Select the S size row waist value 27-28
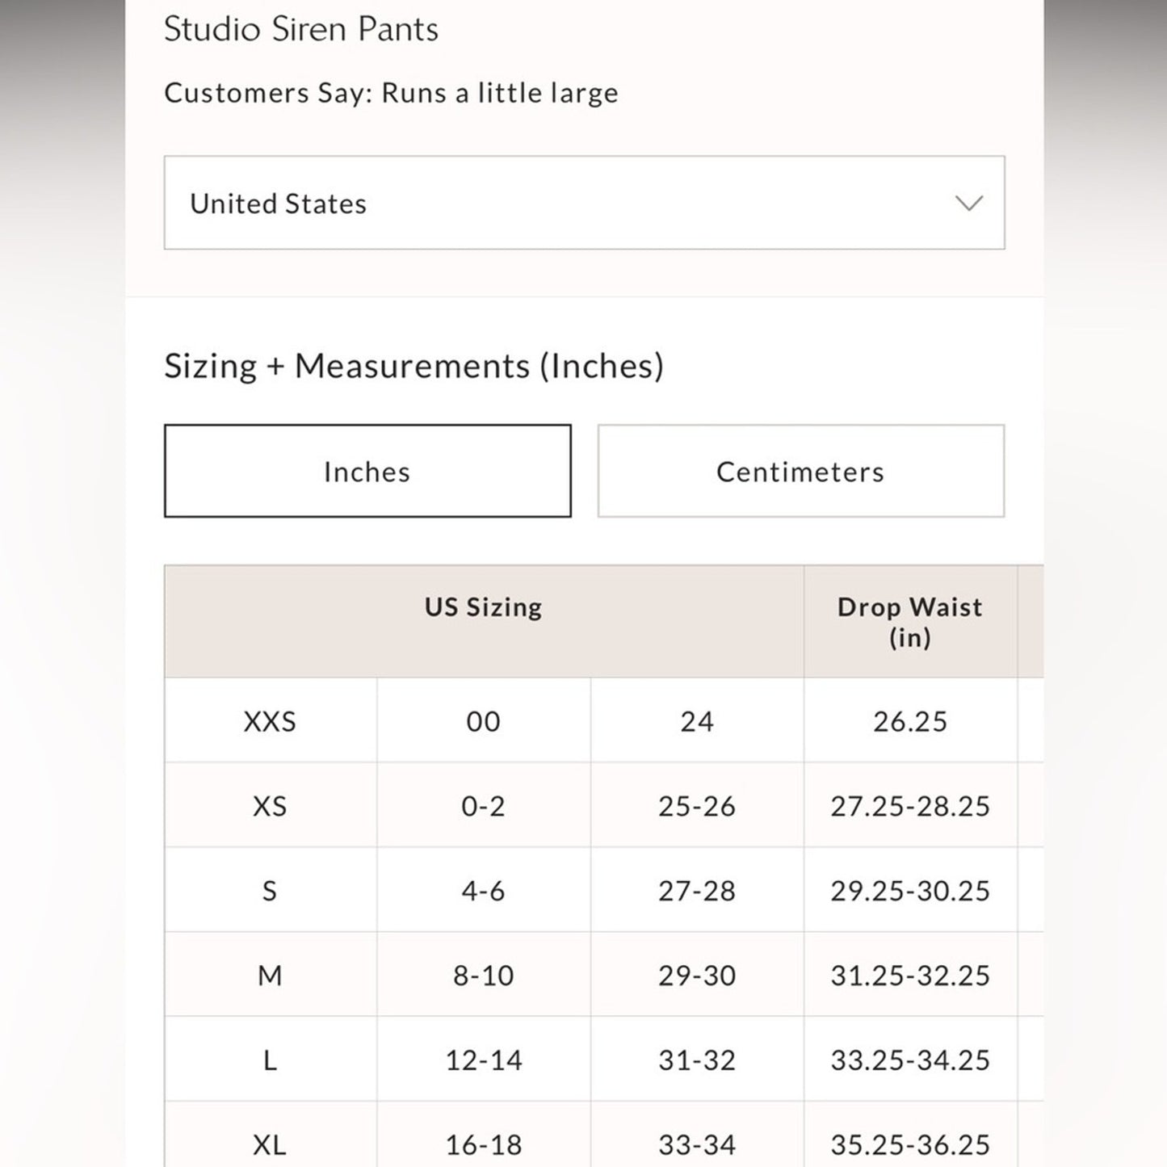The width and height of the screenshot is (1167, 1167). 697,891
